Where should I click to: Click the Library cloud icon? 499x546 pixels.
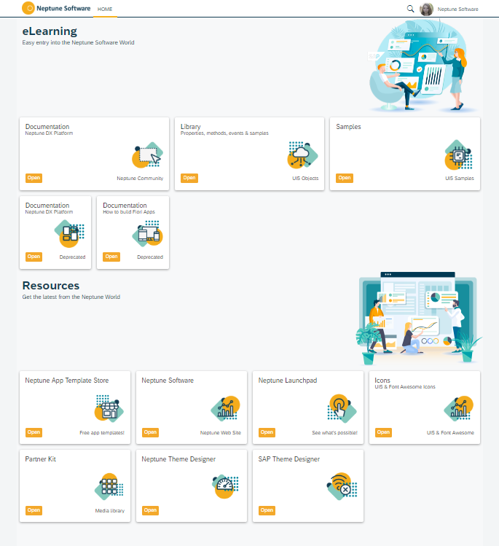302,155
